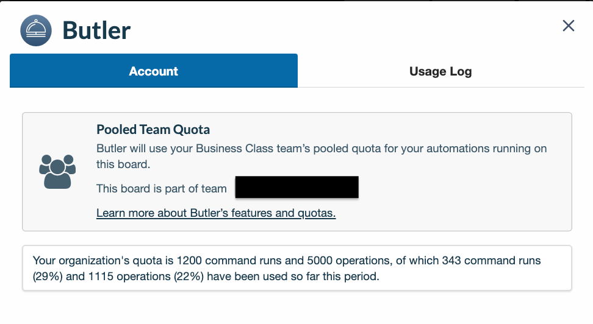
Task: Close the Butler dialog with the X
Action: [x=569, y=26]
